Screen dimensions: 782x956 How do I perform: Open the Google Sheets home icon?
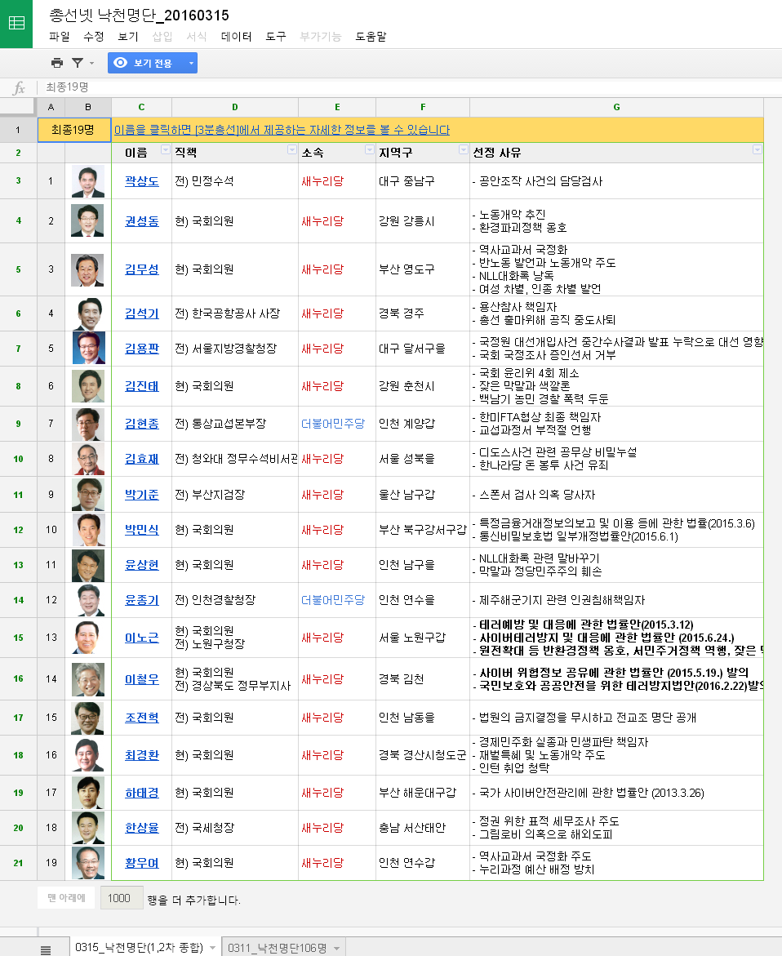coord(16,23)
